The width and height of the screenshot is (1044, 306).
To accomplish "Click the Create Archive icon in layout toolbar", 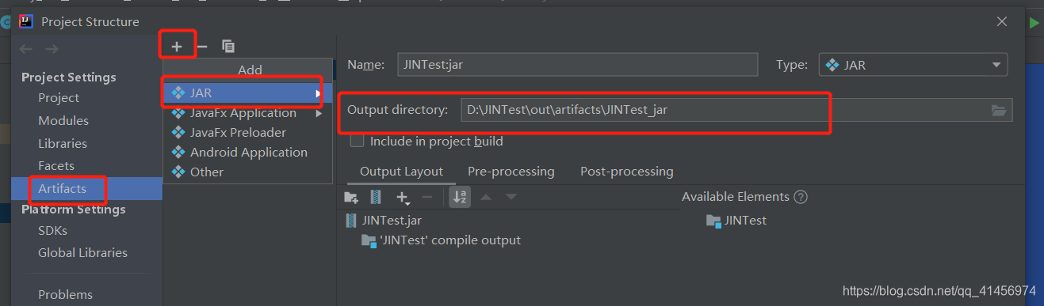I will 377,197.
